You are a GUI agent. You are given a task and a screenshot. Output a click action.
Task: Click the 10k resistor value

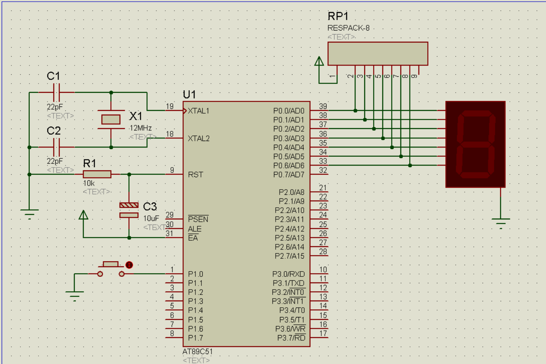point(89,183)
